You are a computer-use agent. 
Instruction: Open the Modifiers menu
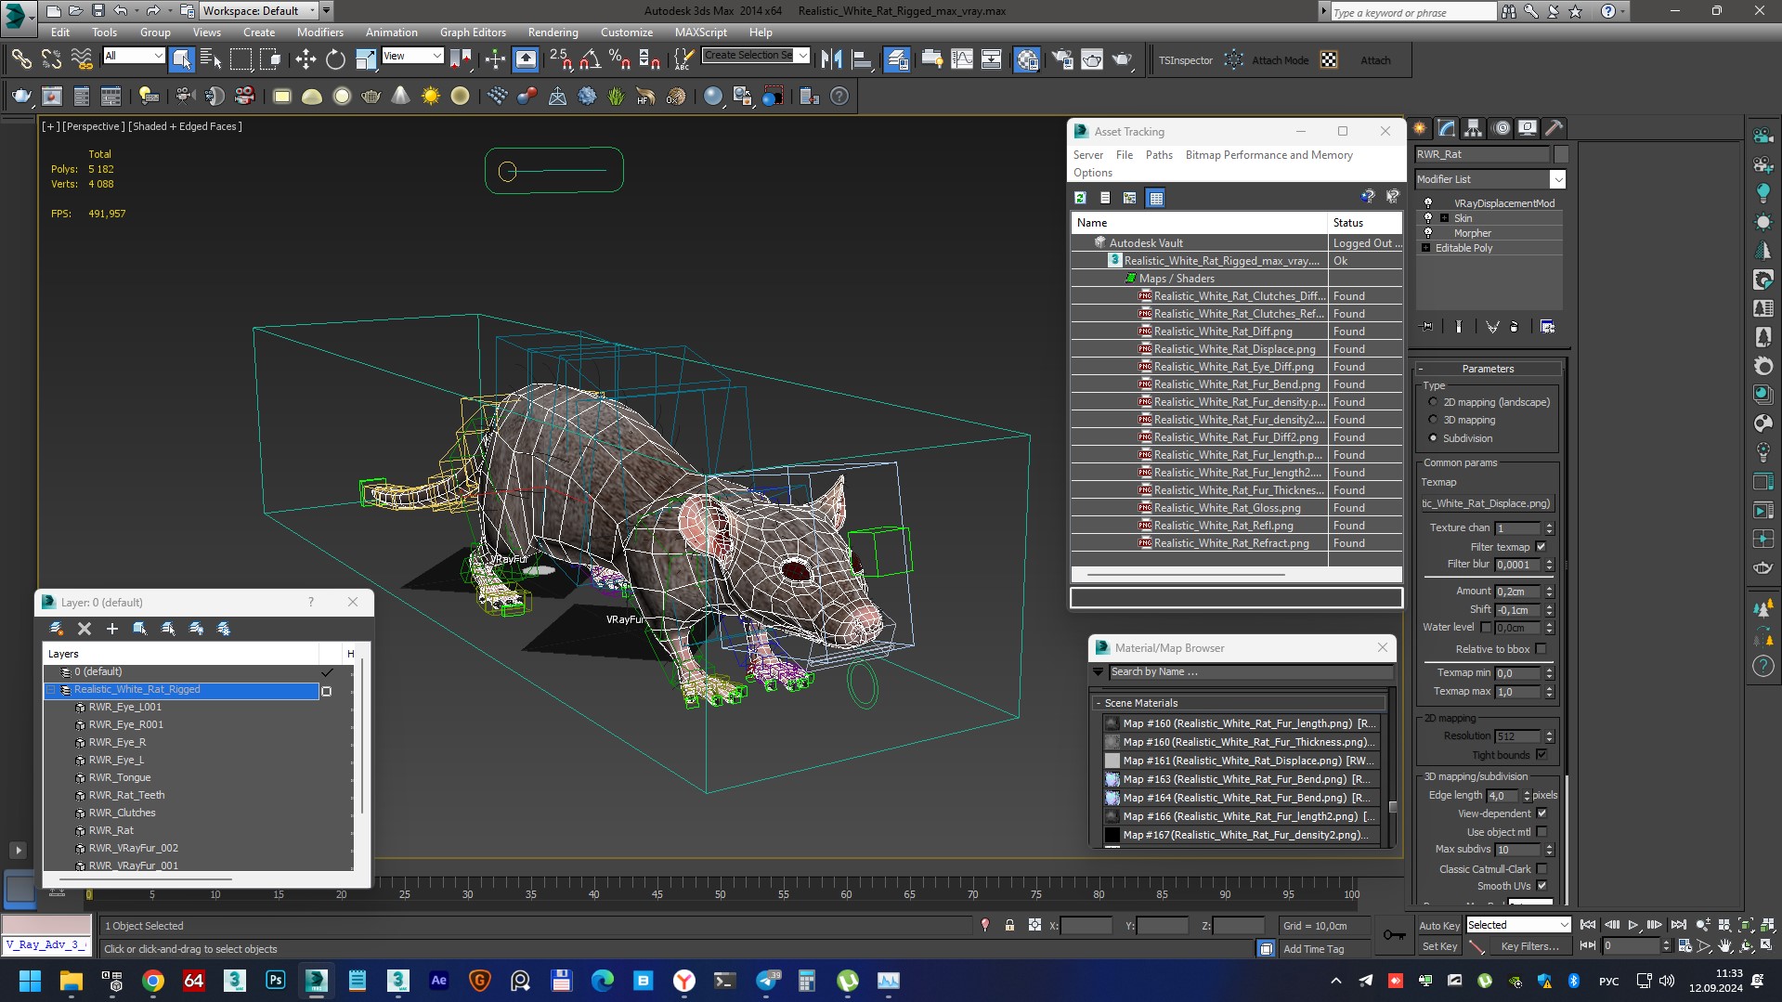(x=320, y=33)
